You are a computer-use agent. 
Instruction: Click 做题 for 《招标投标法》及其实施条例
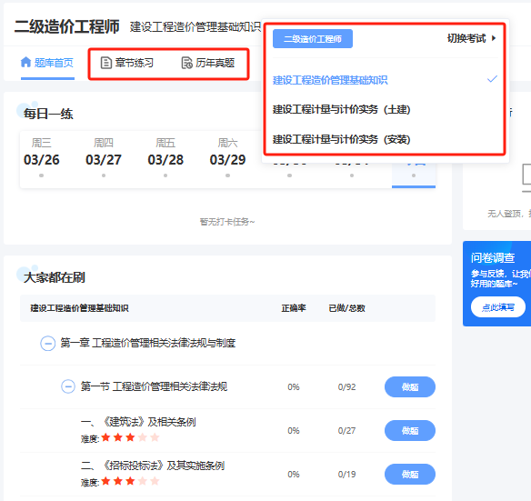[410, 475]
